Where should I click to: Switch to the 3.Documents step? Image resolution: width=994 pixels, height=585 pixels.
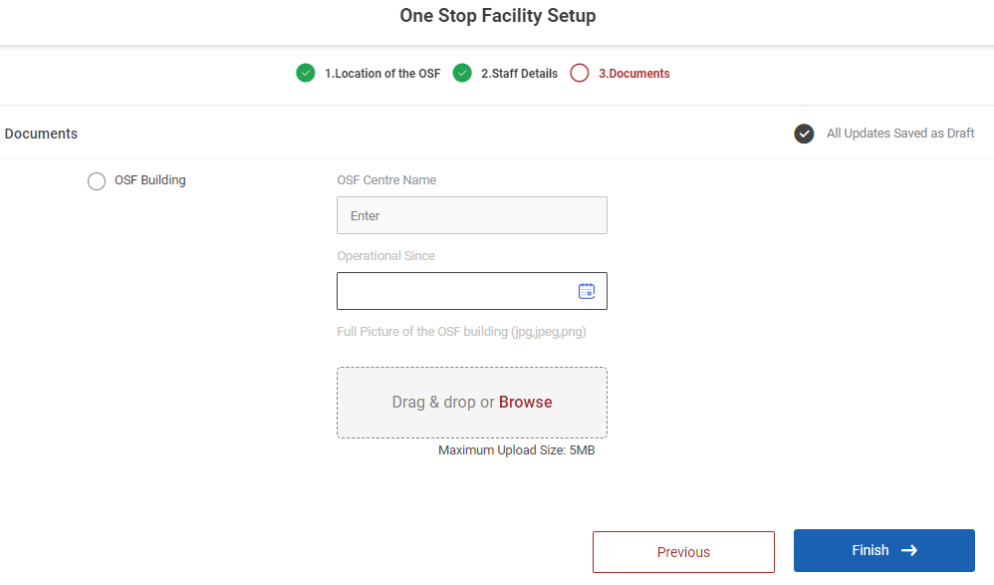click(633, 74)
